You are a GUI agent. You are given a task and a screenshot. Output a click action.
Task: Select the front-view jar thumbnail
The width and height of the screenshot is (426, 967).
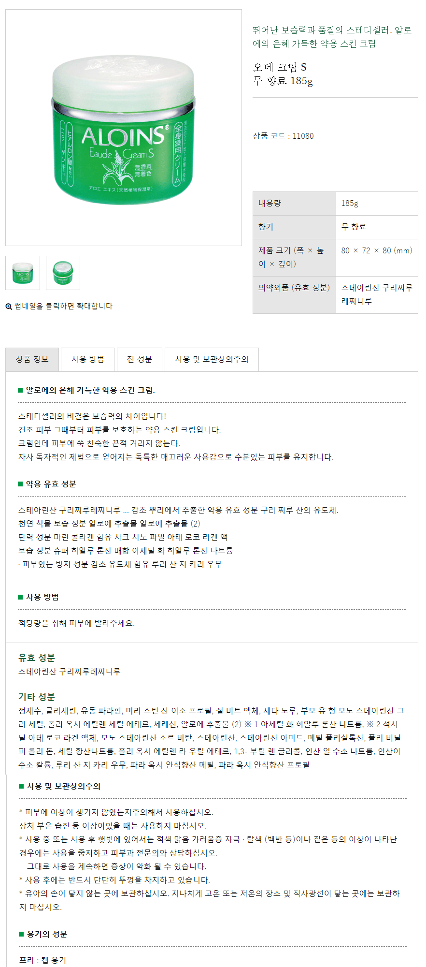[23, 273]
